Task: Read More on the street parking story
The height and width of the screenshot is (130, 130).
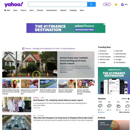Action: pos(64,72)
